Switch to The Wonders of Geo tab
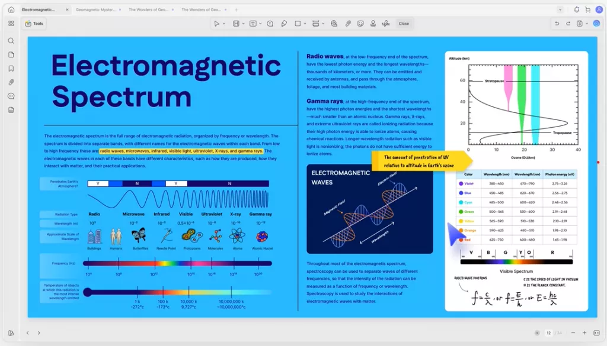Image resolution: width=607 pixels, height=346 pixels. (149, 9)
